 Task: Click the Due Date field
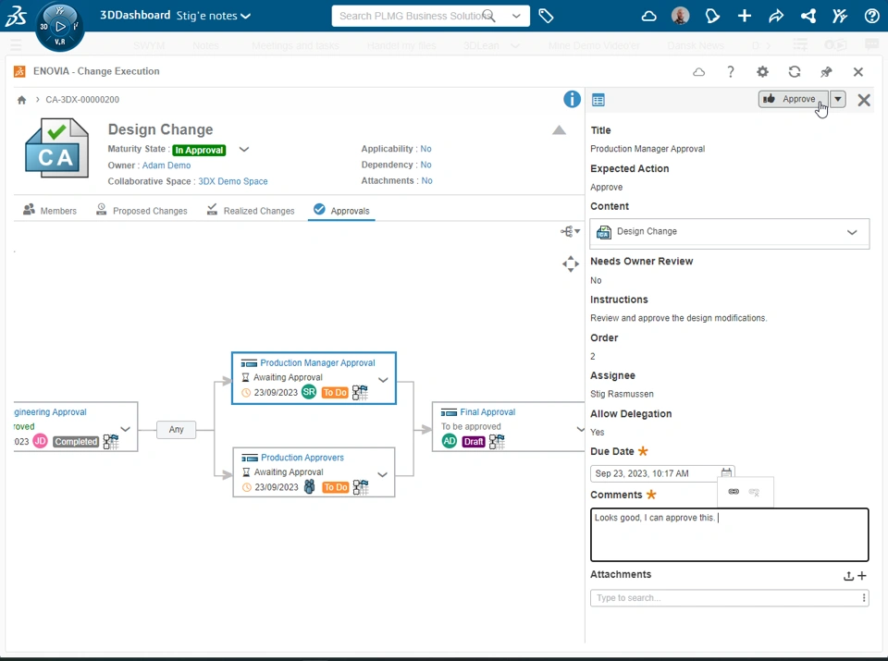click(x=662, y=473)
